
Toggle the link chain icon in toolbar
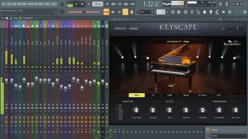[125, 12]
